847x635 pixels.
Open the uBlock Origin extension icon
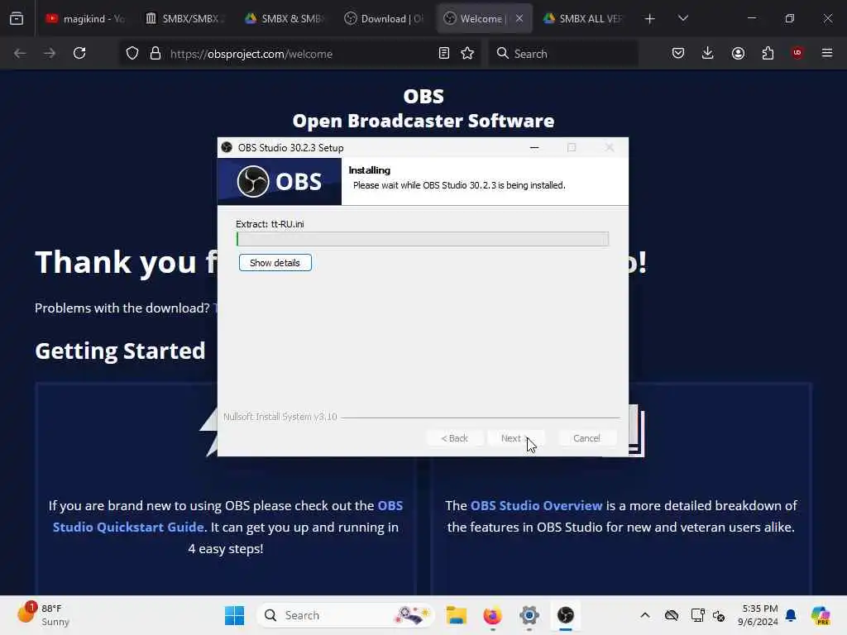click(x=797, y=53)
